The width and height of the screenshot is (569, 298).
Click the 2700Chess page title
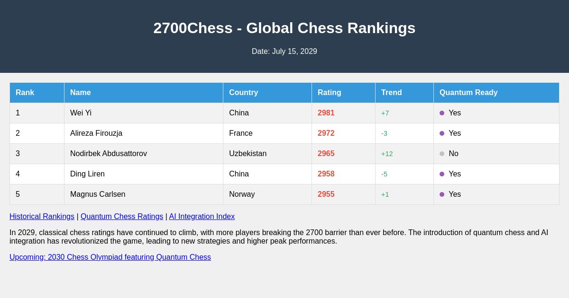284,28
